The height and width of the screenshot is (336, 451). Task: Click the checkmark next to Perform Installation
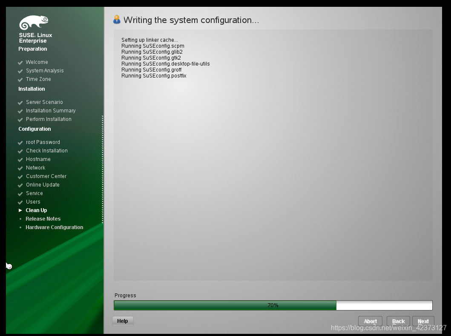click(20, 120)
